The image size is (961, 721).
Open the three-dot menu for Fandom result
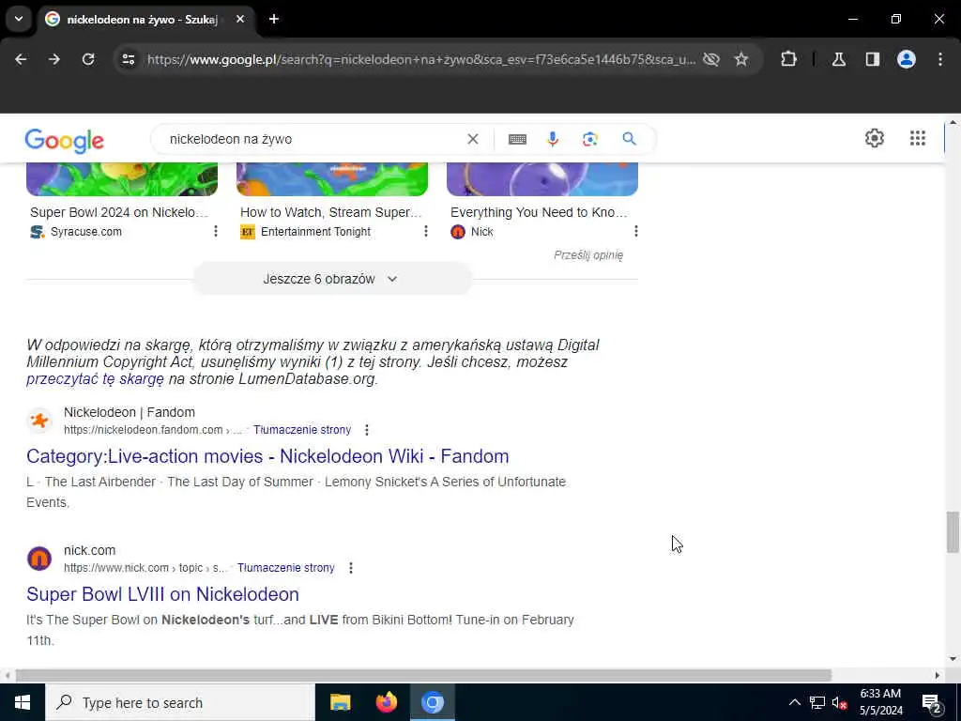(367, 430)
